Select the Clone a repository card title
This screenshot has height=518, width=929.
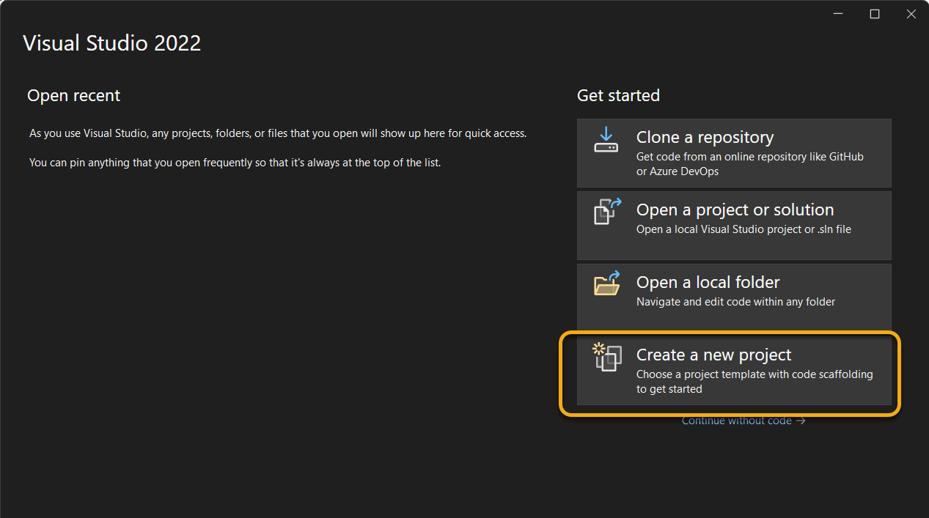[x=705, y=137]
